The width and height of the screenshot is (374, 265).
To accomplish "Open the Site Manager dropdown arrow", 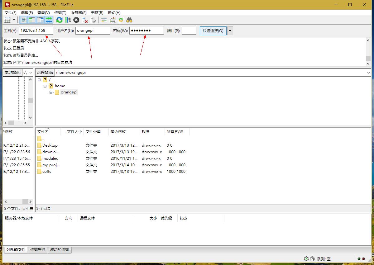I will coord(14,20).
